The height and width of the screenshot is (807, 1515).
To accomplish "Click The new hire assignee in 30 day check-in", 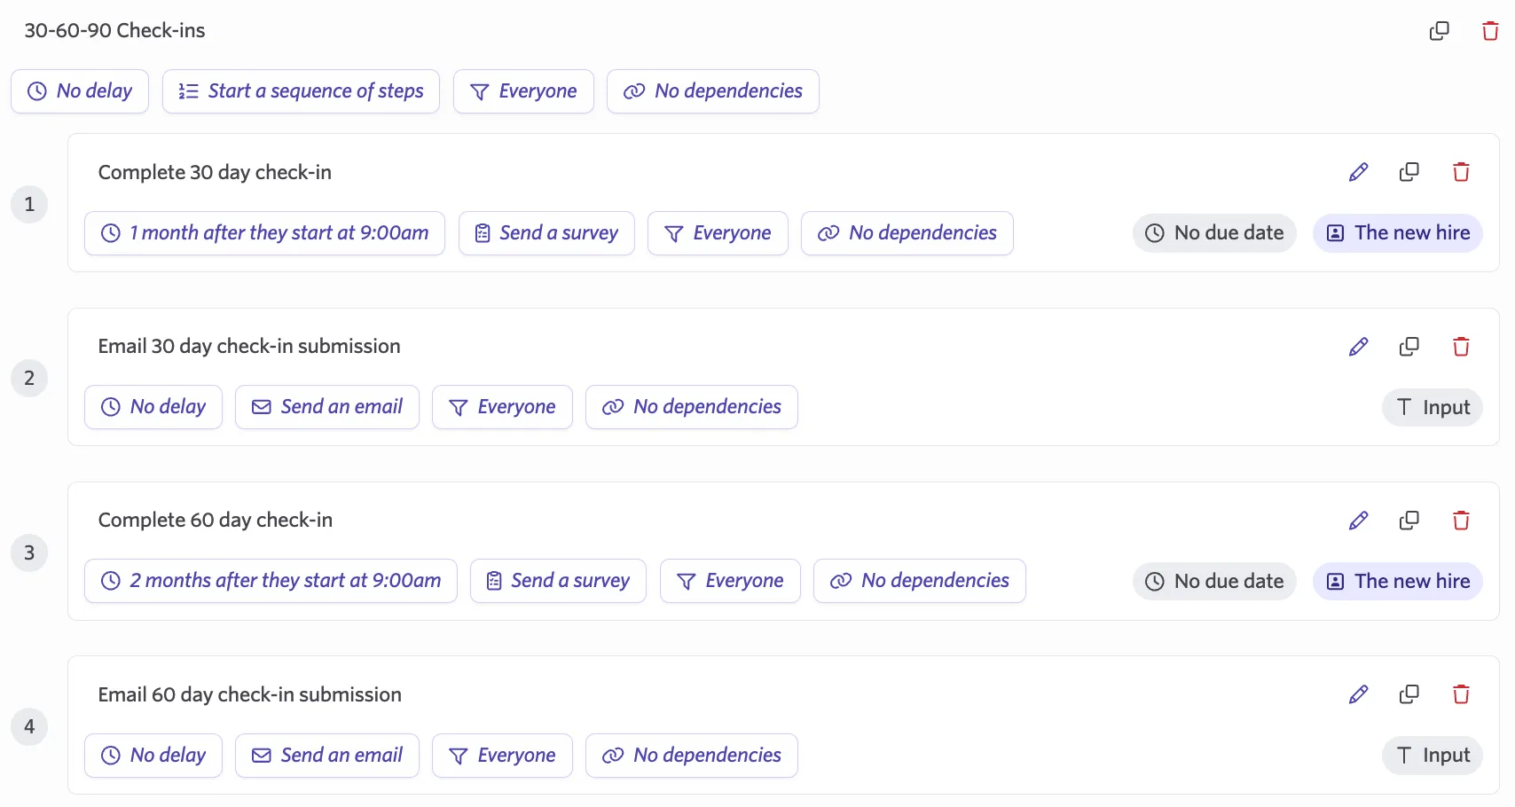I will coord(1398,233).
